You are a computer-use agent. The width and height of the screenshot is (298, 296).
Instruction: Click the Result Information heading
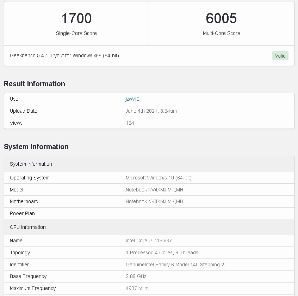[35, 84]
